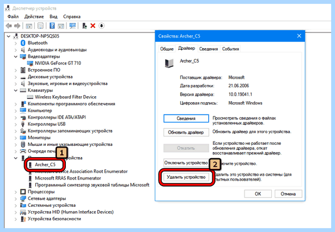
Task: Click the Устройства безопасности icon
Action: (x=23, y=219)
